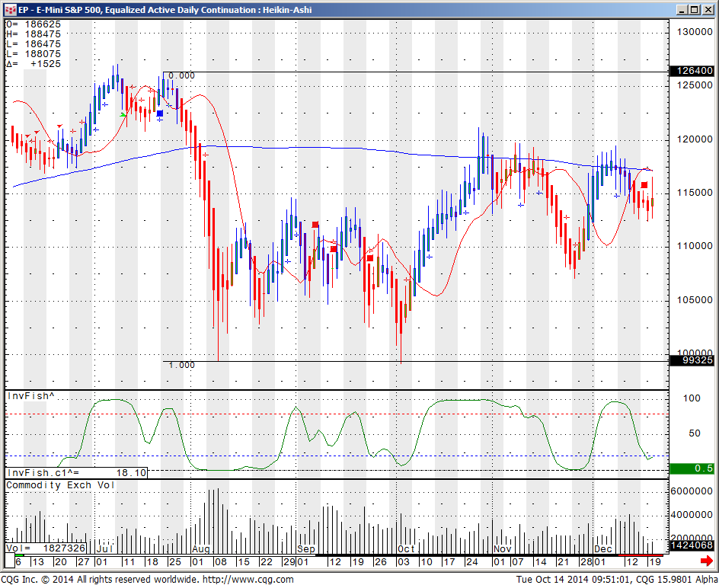
Task: Click the red scroll-right arrow at bottom
Action: 705,561
